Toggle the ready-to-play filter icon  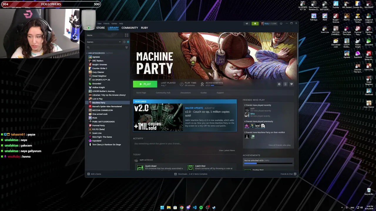pos(128,42)
